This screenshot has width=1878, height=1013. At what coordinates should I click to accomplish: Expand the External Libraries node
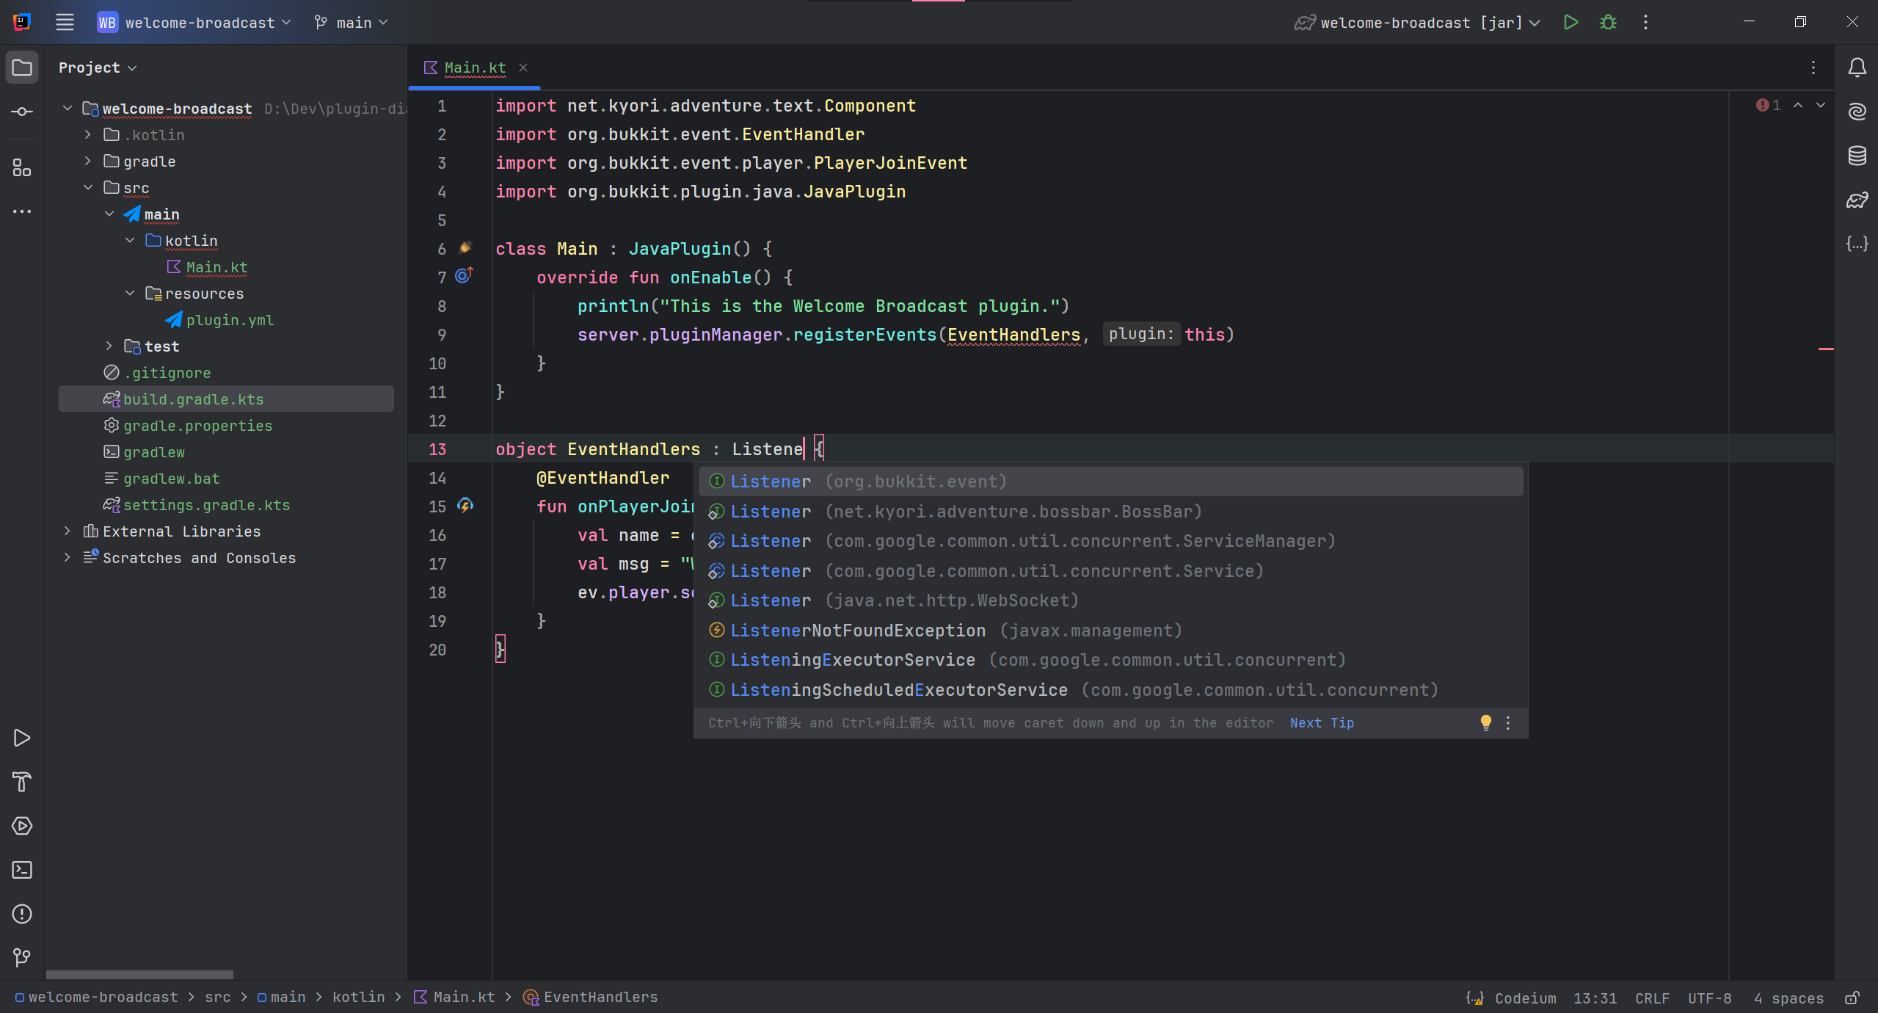click(x=67, y=531)
